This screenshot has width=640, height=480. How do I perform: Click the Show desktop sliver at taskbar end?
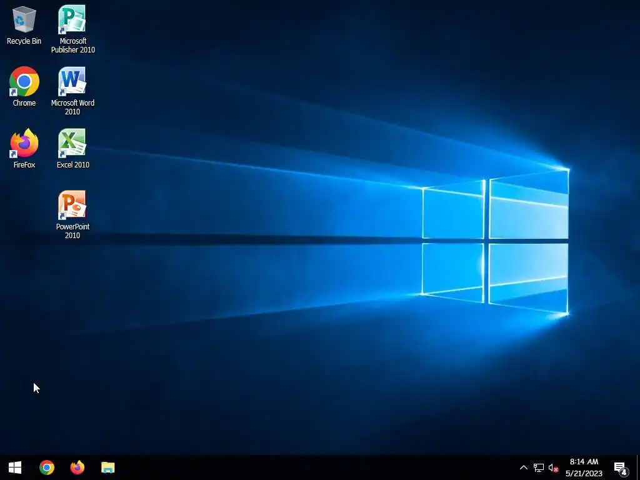click(x=638, y=467)
